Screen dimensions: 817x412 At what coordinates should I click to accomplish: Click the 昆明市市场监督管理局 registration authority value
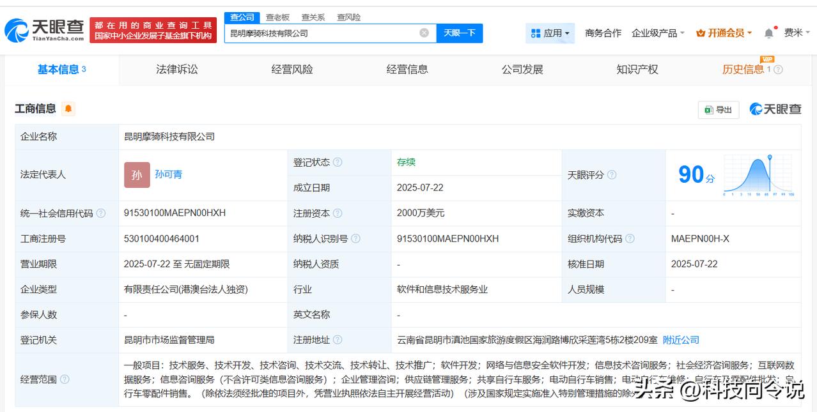click(169, 340)
